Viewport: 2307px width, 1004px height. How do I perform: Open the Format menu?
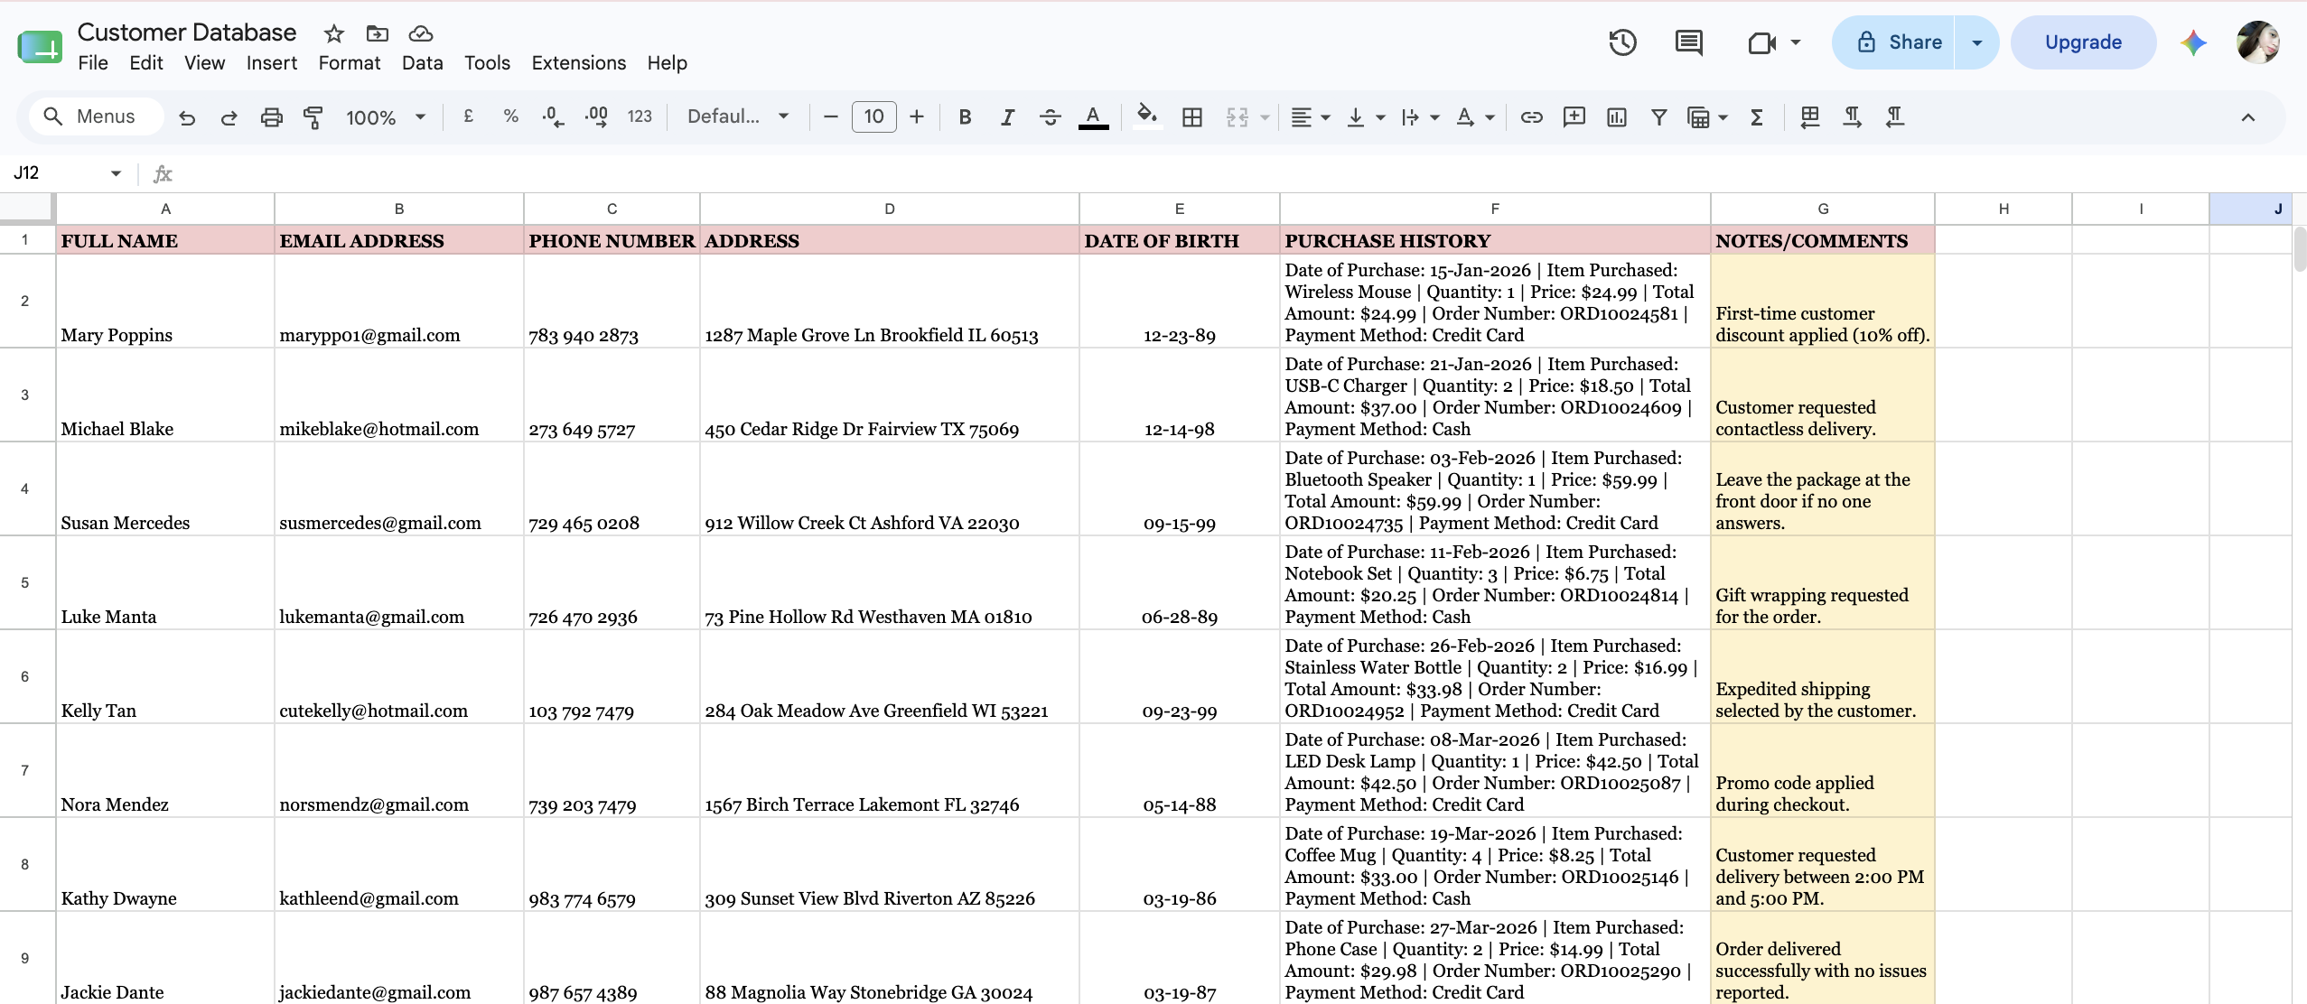[350, 63]
